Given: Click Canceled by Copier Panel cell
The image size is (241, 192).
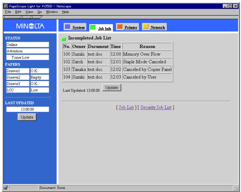Looking at the screenshot, I should 147,69.
